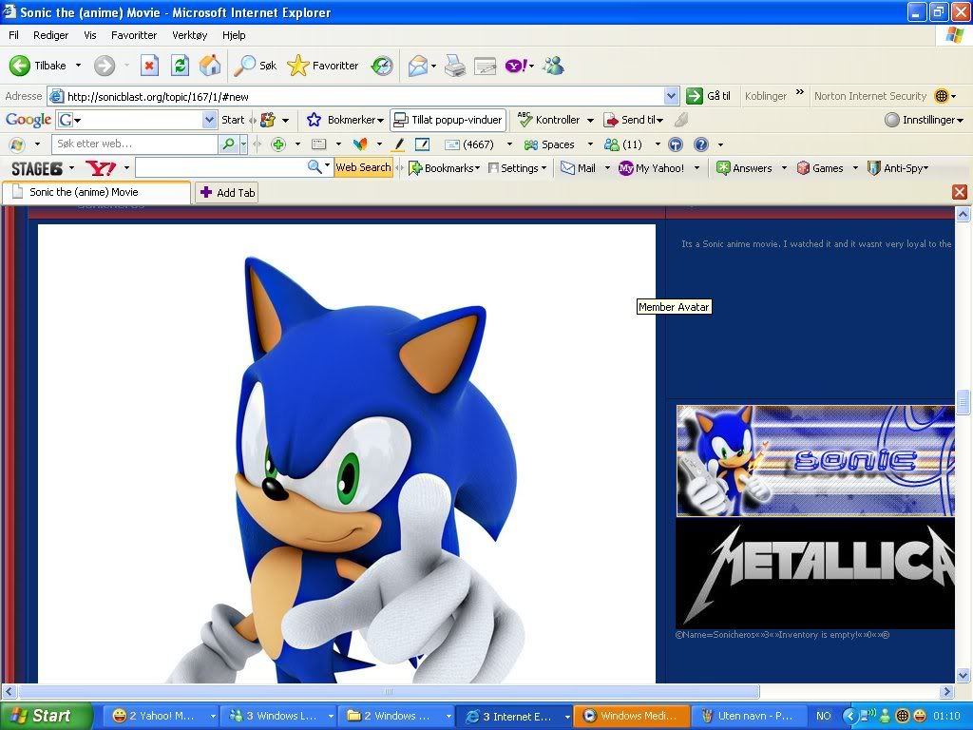
Task: Toggle the Tillat popup-vinduer button
Action: coord(448,120)
